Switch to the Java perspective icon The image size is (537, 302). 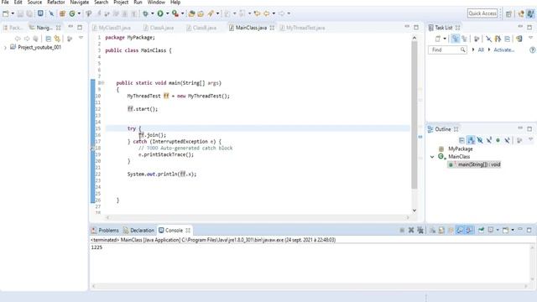530,13
